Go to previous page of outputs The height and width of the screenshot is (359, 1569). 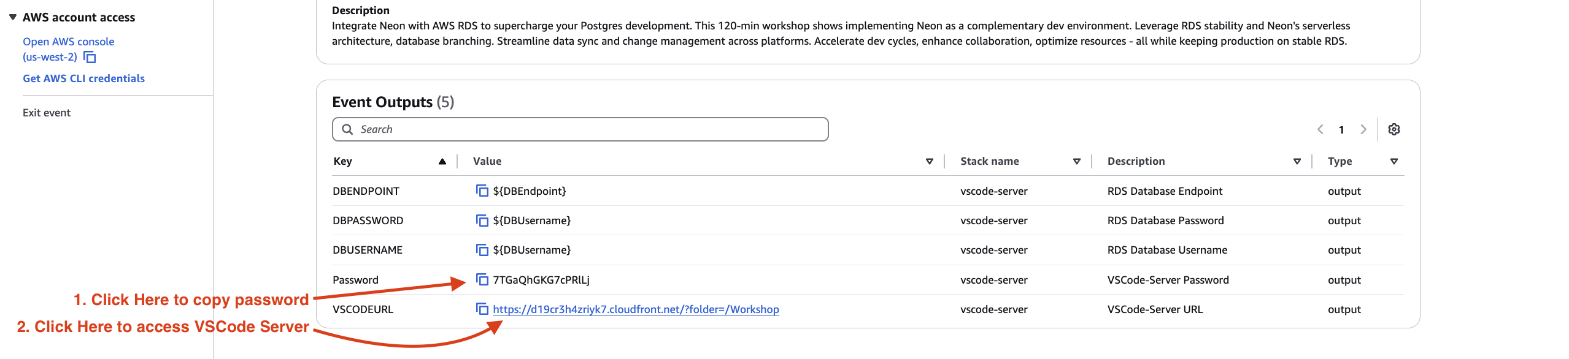coord(1320,129)
